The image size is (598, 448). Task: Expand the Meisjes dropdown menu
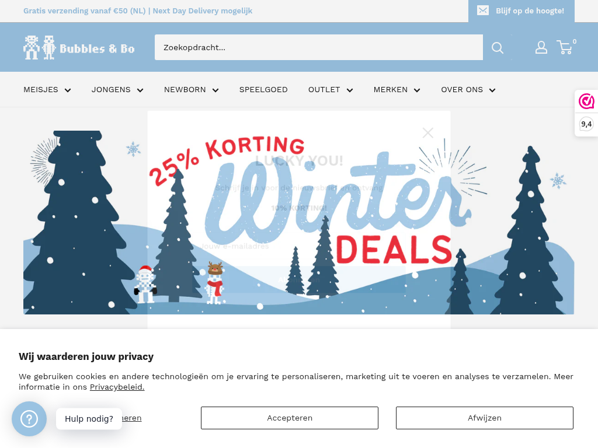click(47, 90)
